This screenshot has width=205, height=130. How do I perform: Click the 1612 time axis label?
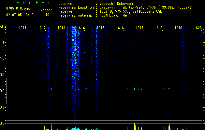pos(42,28)
